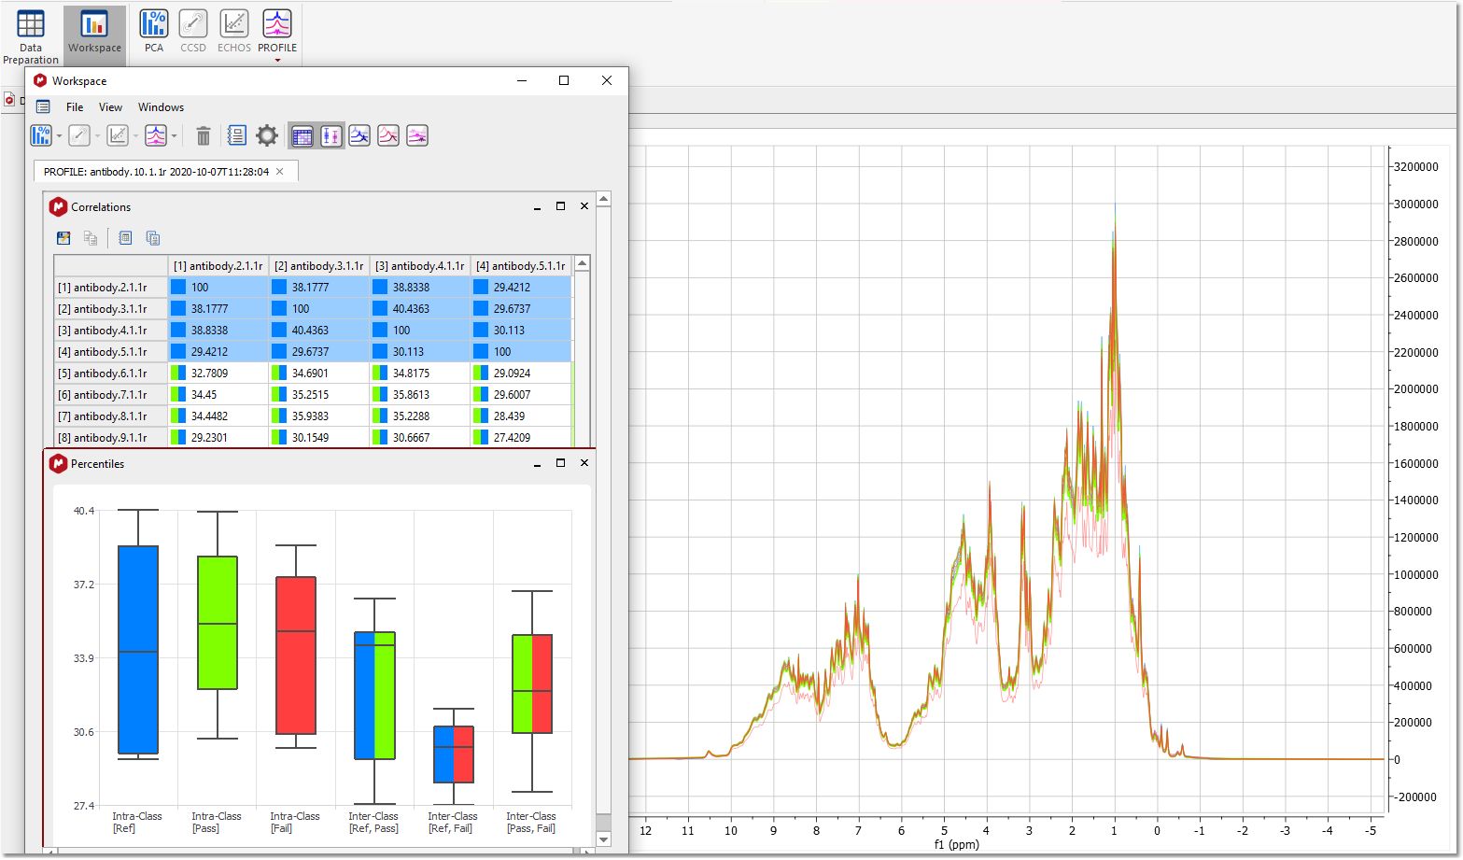Click the trash delete icon
This screenshot has width=1463, height=860.
[204, 136]
